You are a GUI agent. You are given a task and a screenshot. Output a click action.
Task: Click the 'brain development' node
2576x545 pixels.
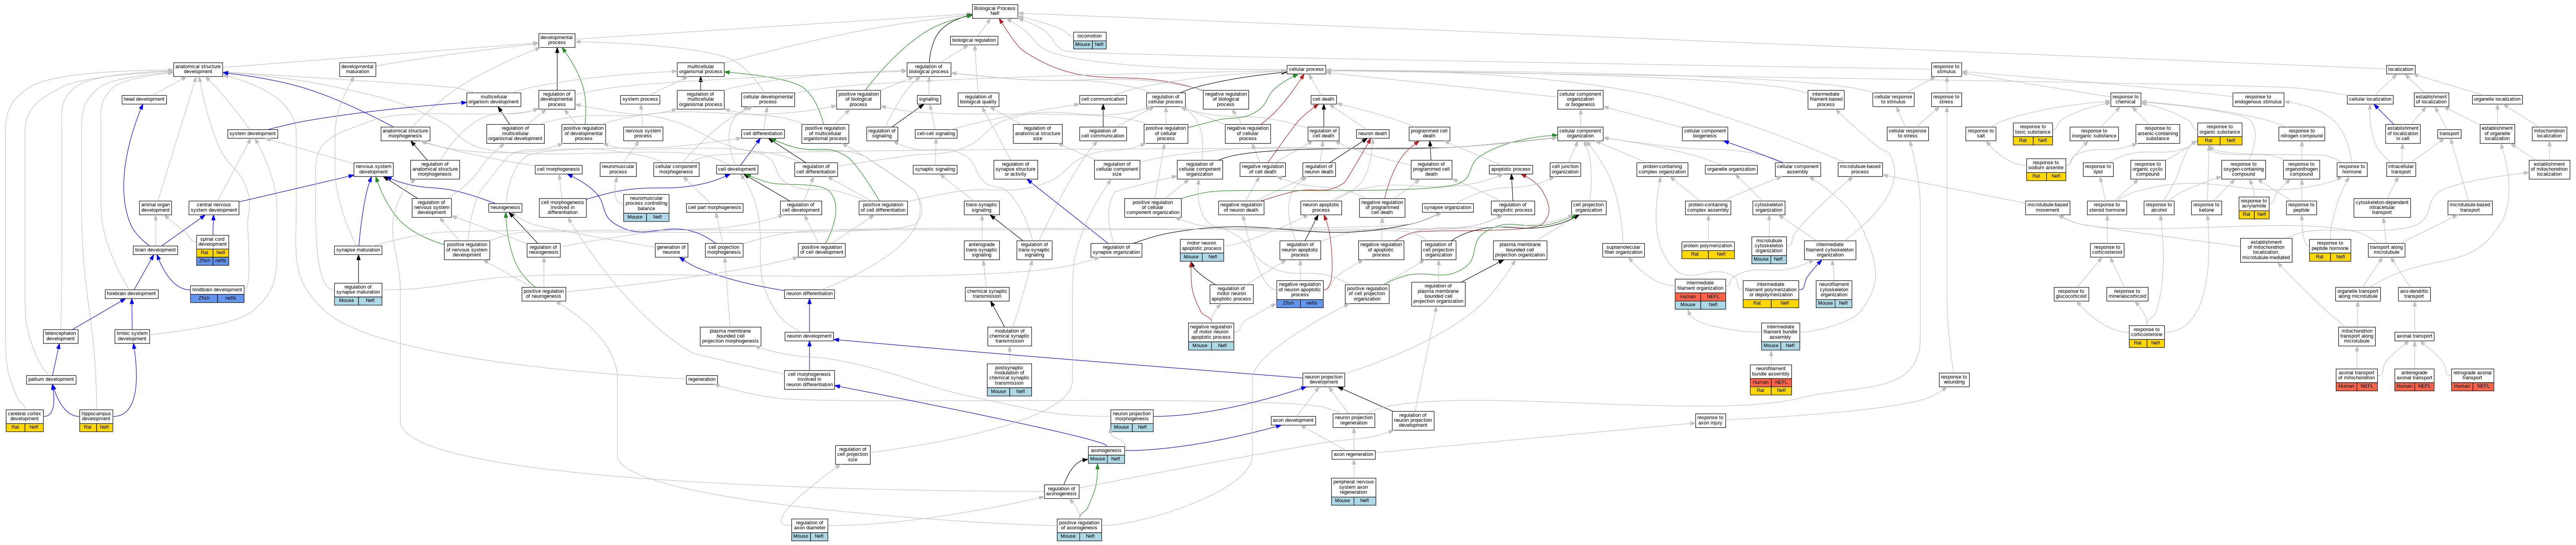[155, 250]
